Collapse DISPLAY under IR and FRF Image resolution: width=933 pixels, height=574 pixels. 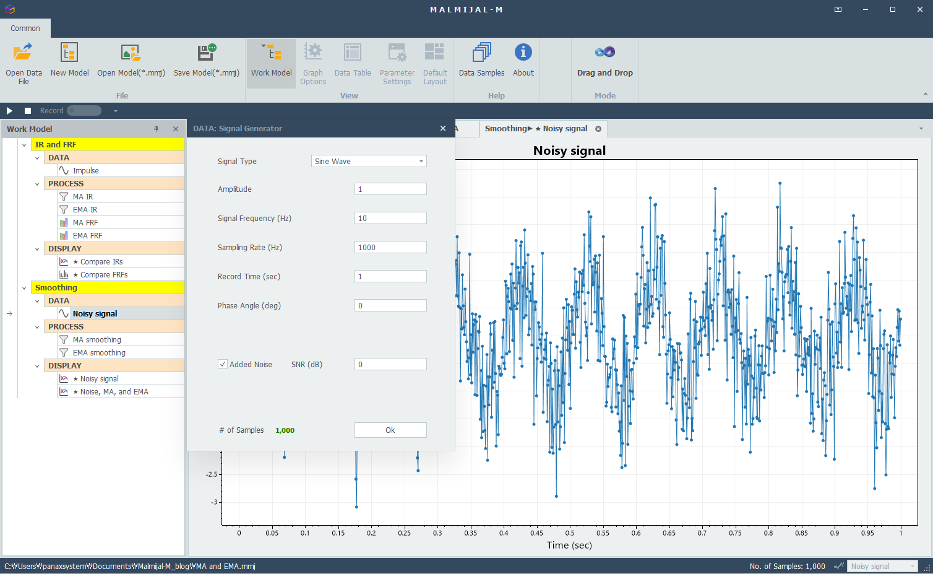pos(37,249)
